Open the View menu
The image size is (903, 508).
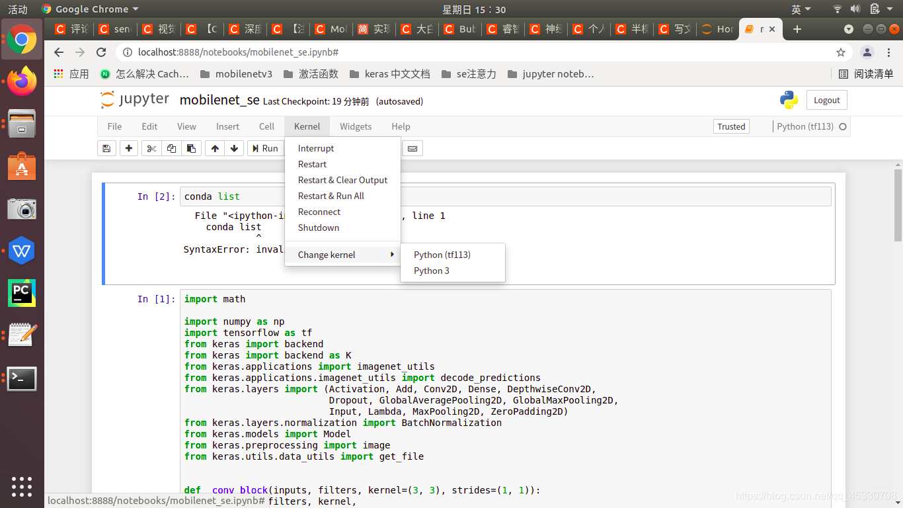pyautogui.click(x=186, y=126)
